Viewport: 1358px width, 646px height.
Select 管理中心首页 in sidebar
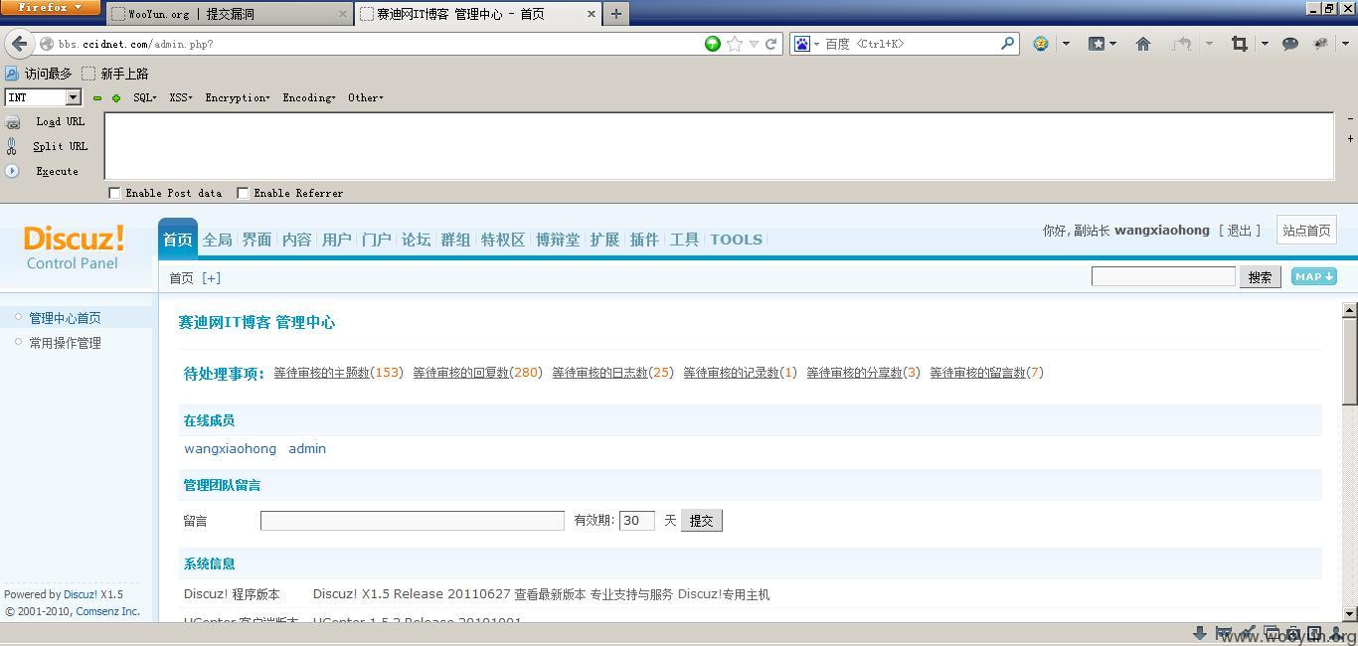tap(65, 318)
